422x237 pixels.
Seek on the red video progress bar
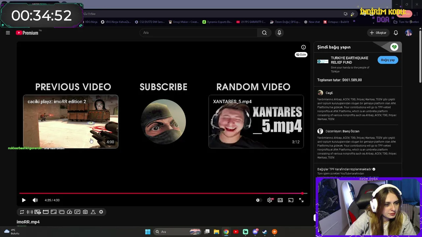click(163, 194)
